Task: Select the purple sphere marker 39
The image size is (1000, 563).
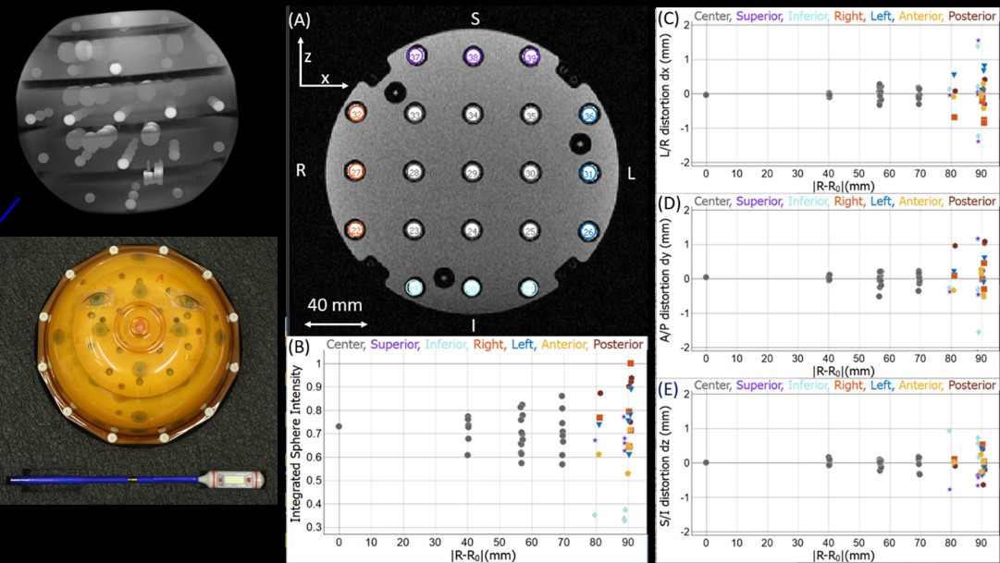Action: pyautogui.click(x=530, y=56)
